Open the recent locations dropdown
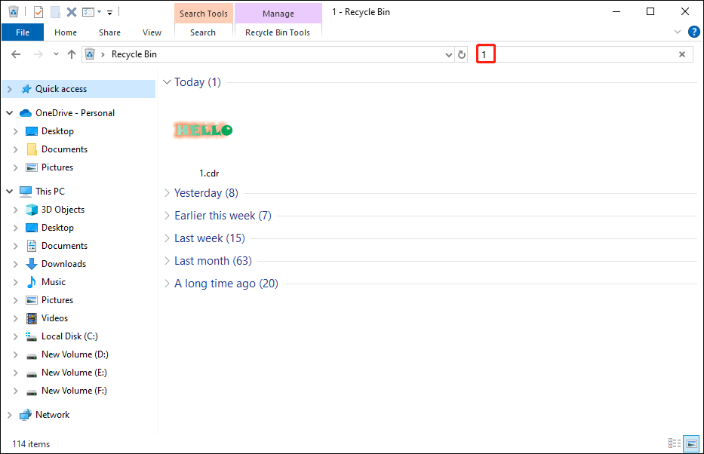 [x=56, y=54]
